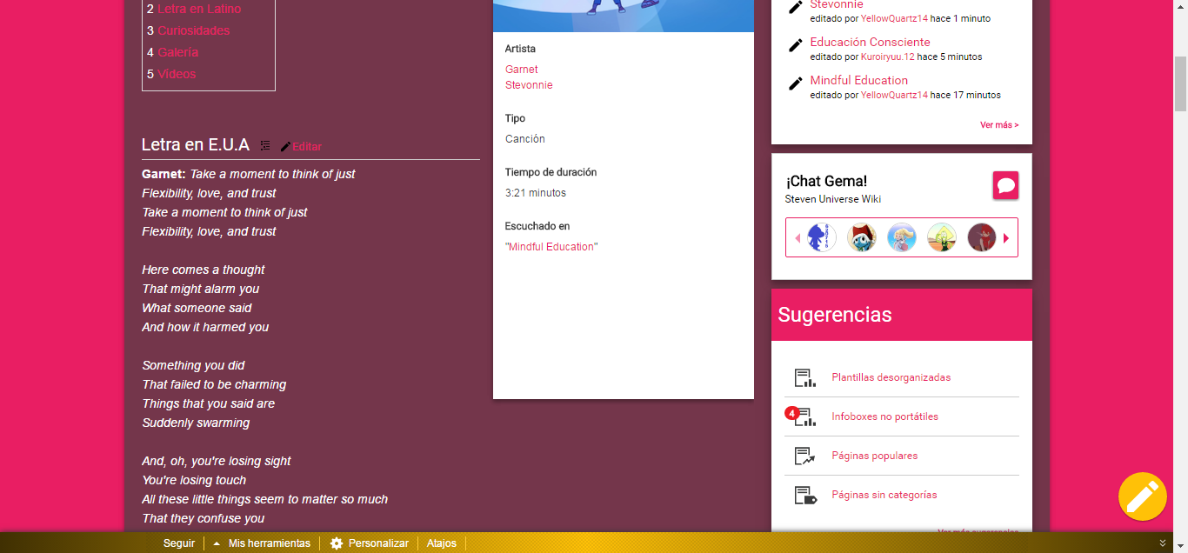The image size is (1188, 553).
Task: Click the ¡Chat Gema! heading
Action: [x=826, y=181]
